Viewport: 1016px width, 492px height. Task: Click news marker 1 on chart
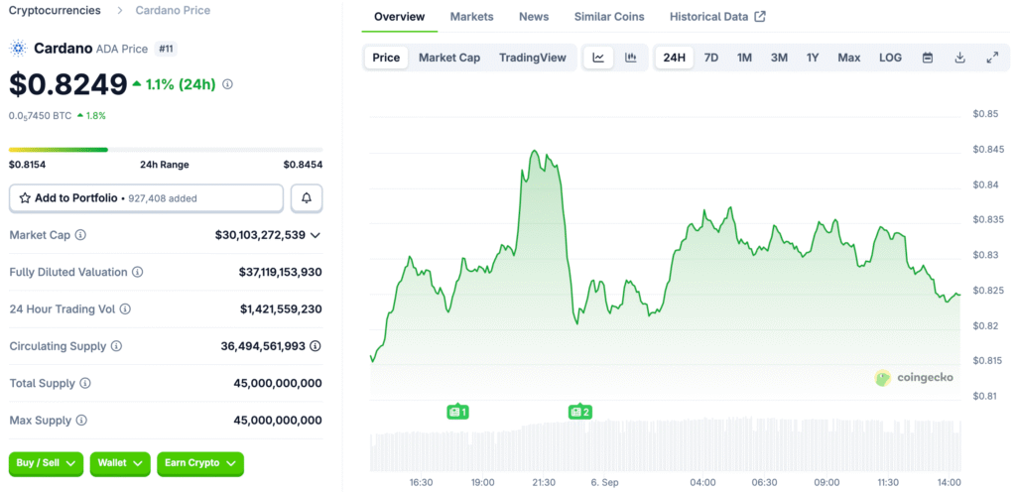click(457, 411)
